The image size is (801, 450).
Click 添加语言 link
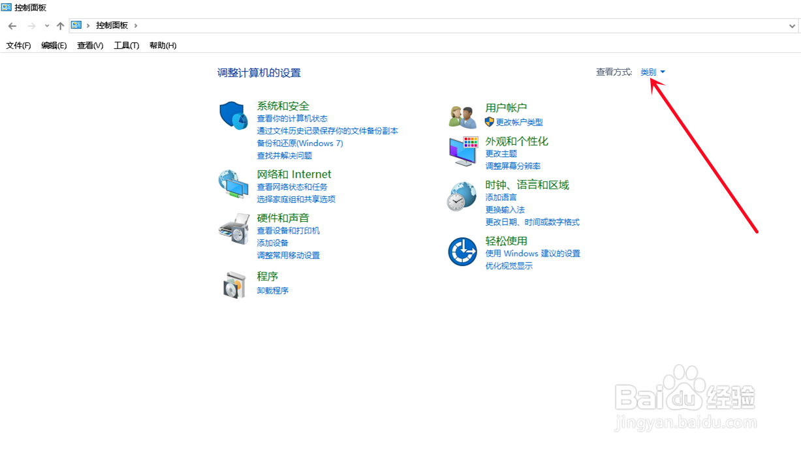[501, 198]
